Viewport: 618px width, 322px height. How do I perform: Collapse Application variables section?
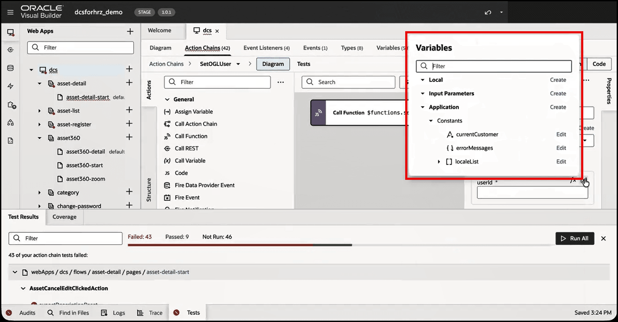coord(423,107)
